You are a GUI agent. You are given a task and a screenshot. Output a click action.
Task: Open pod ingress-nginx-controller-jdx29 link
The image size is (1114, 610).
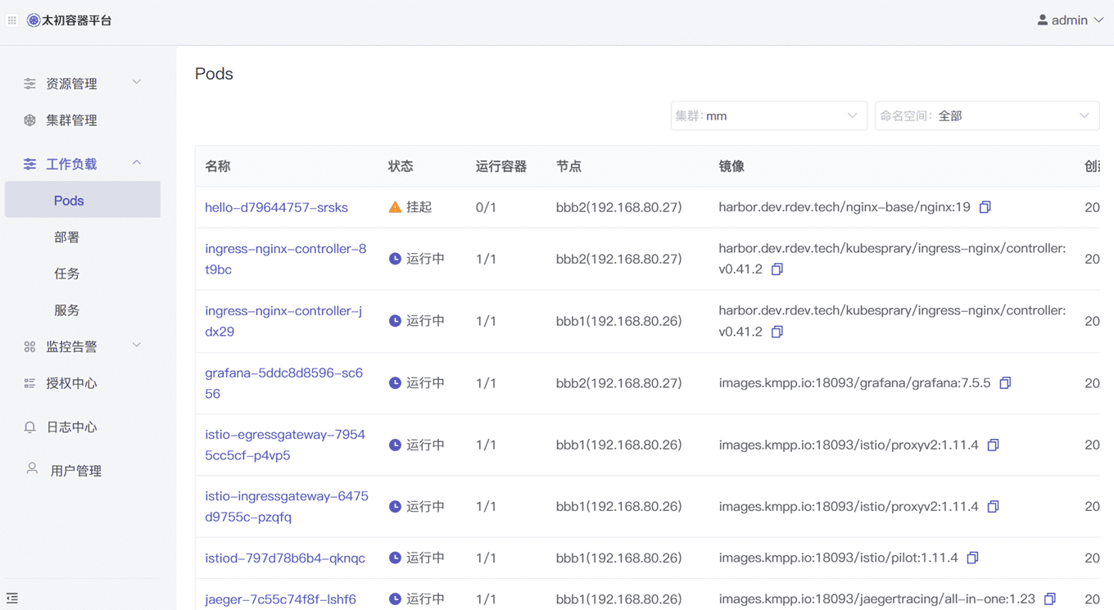click(283, 321)
